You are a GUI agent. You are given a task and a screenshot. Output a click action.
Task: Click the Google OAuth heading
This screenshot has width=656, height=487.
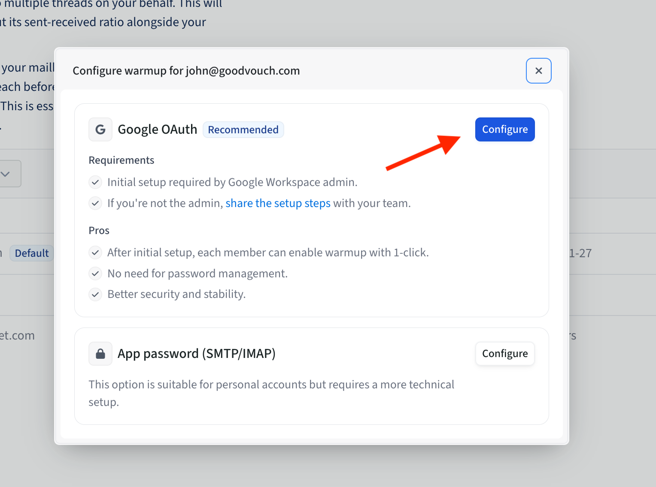point(157,129)
